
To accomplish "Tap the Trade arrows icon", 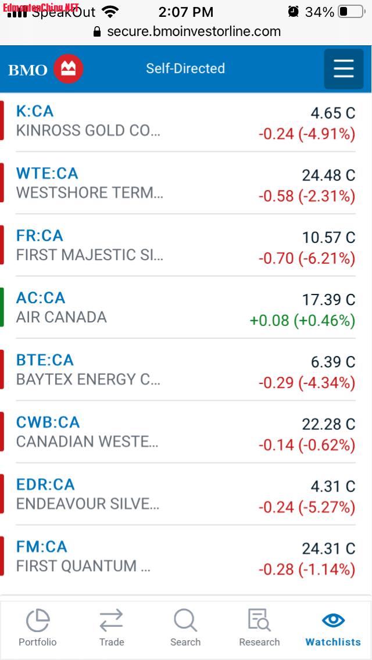I will (x=111, y=620).
